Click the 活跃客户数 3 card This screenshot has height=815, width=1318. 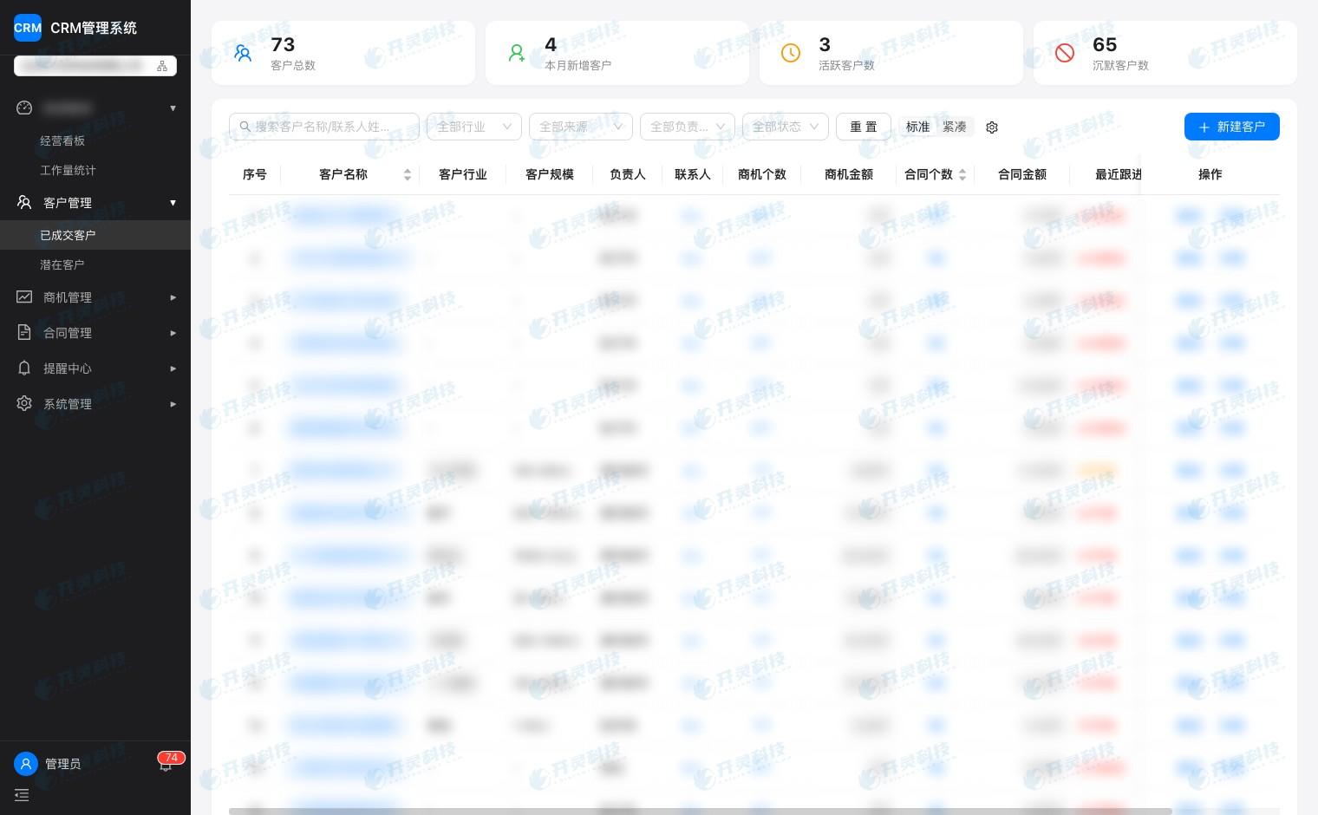[x=891, y=53]
